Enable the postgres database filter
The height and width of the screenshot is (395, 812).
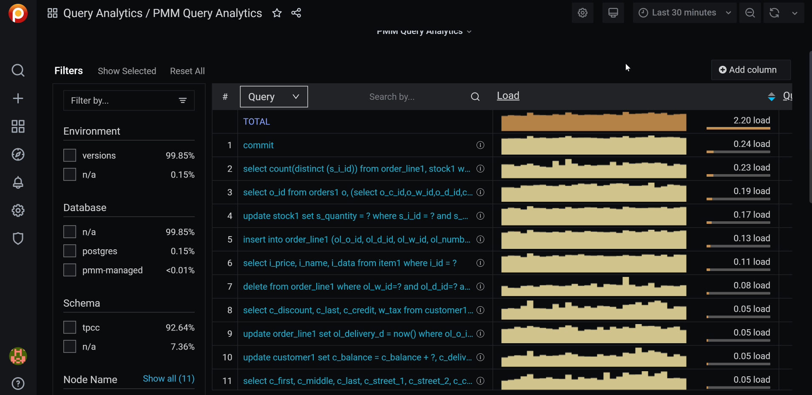69,251
